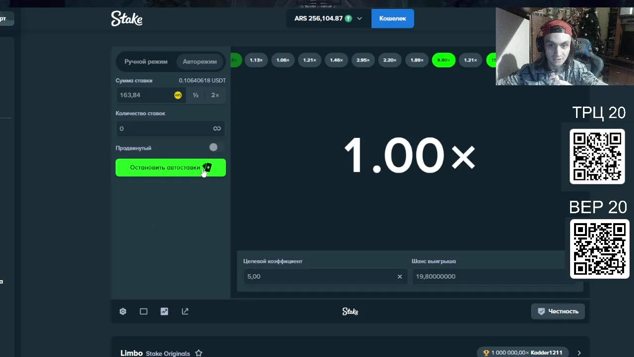Open the game settings gear icon

point(123,311)
